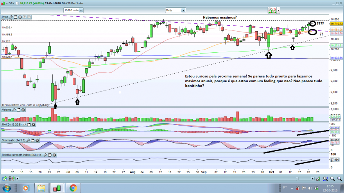Maximize the Volume panel
Viewport: 344px width, 193px height.
tap(19, 110)
